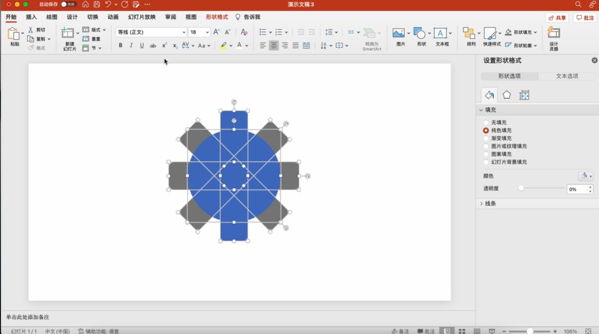Switch to slide sorter view in status bar
The image size is (599, 334).
[x=462, y=331]
